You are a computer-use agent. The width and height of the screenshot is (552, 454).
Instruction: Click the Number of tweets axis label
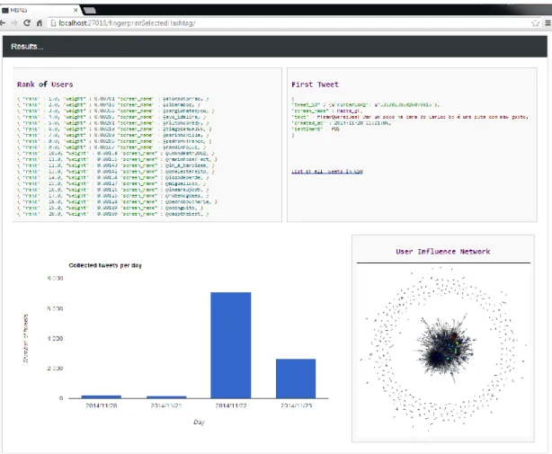(26, 338)
